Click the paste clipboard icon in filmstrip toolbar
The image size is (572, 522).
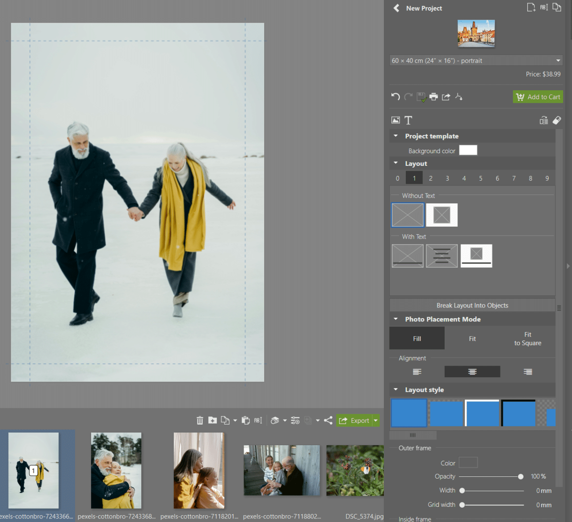(x=245, y=420)
